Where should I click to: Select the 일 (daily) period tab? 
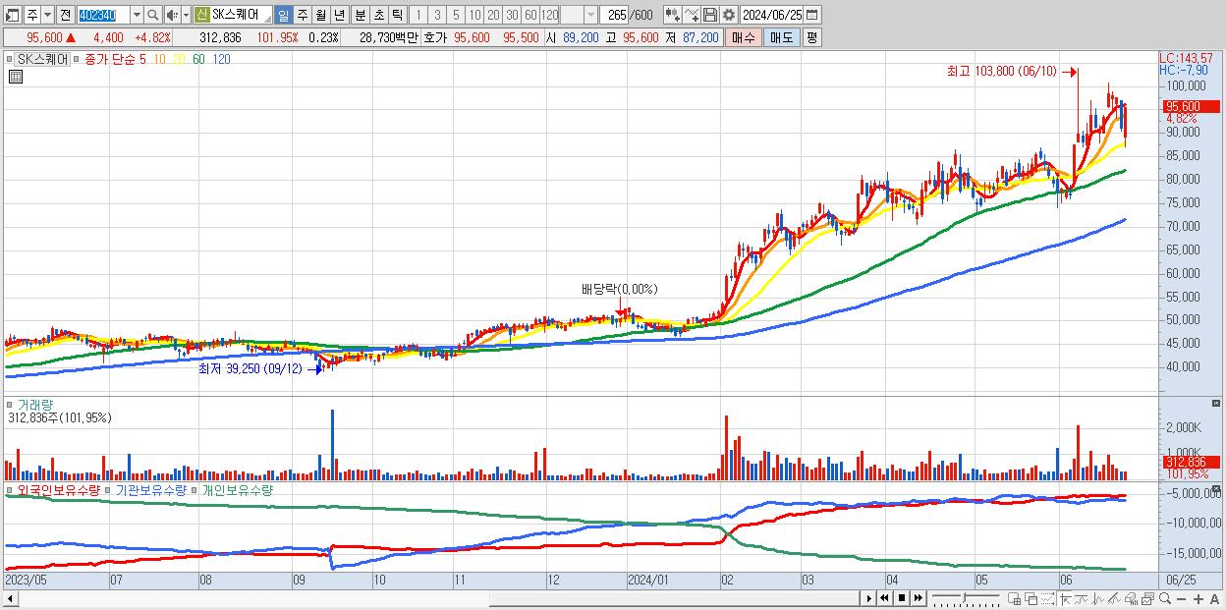point(283,15)
